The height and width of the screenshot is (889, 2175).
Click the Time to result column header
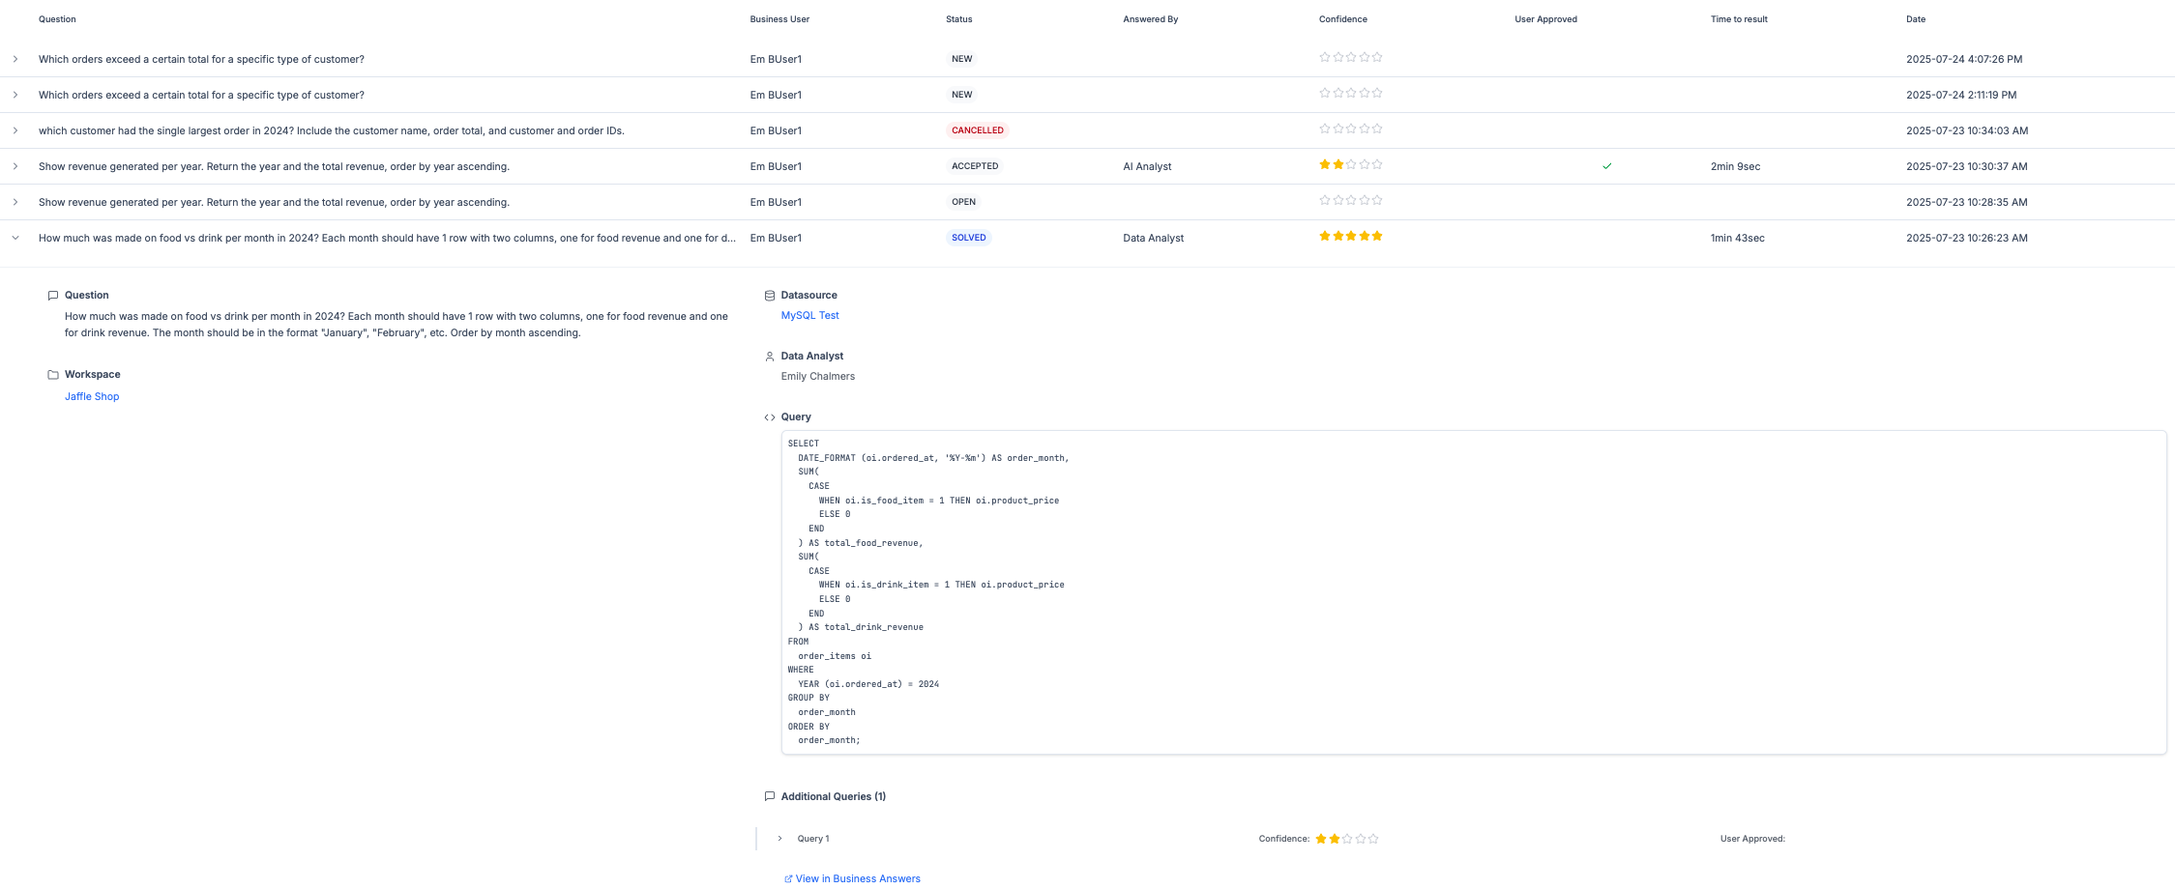1739,19
